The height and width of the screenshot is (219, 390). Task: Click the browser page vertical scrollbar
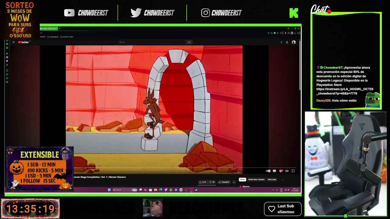coord(300,65)
